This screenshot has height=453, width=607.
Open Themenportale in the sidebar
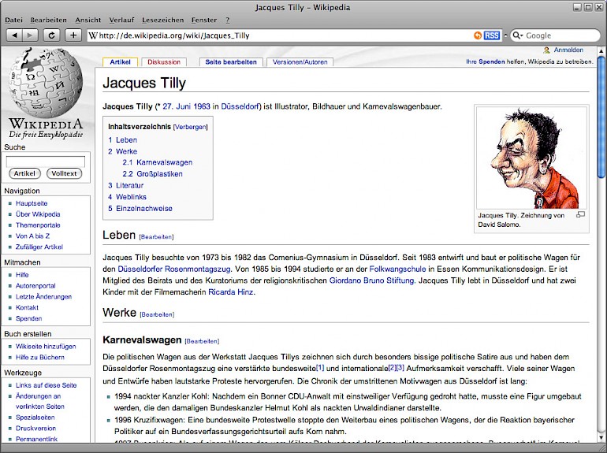(38, 225)
